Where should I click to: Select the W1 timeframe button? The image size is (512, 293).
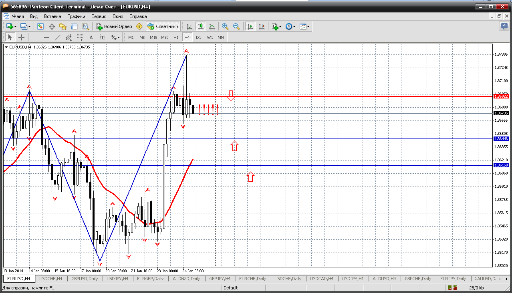point(210,37)
